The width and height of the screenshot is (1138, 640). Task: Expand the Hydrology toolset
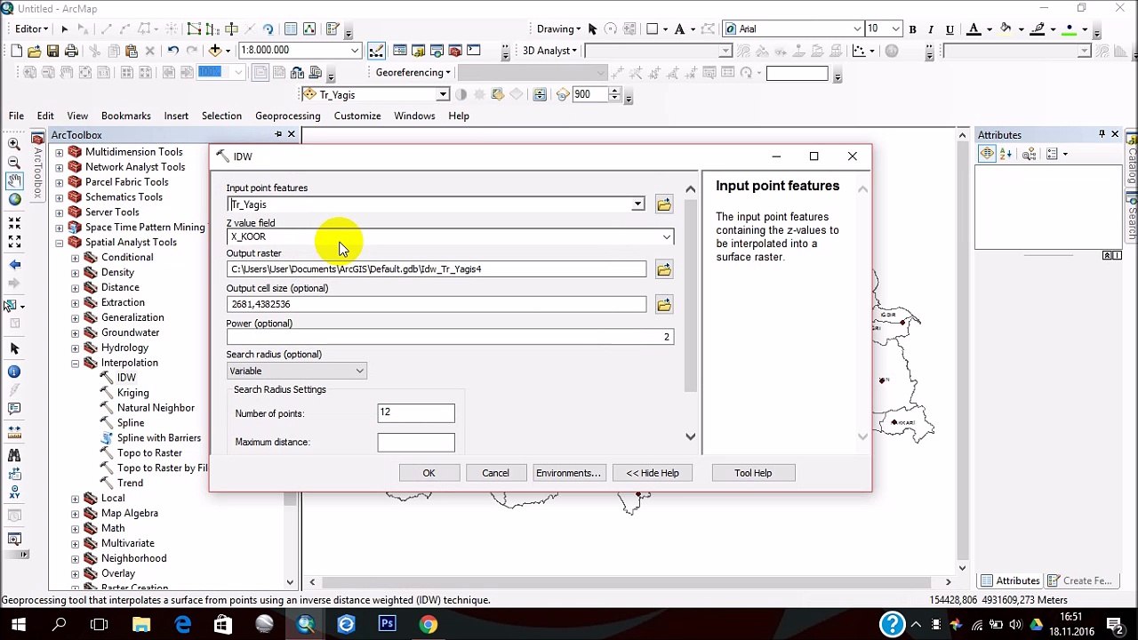pos(76,348)
